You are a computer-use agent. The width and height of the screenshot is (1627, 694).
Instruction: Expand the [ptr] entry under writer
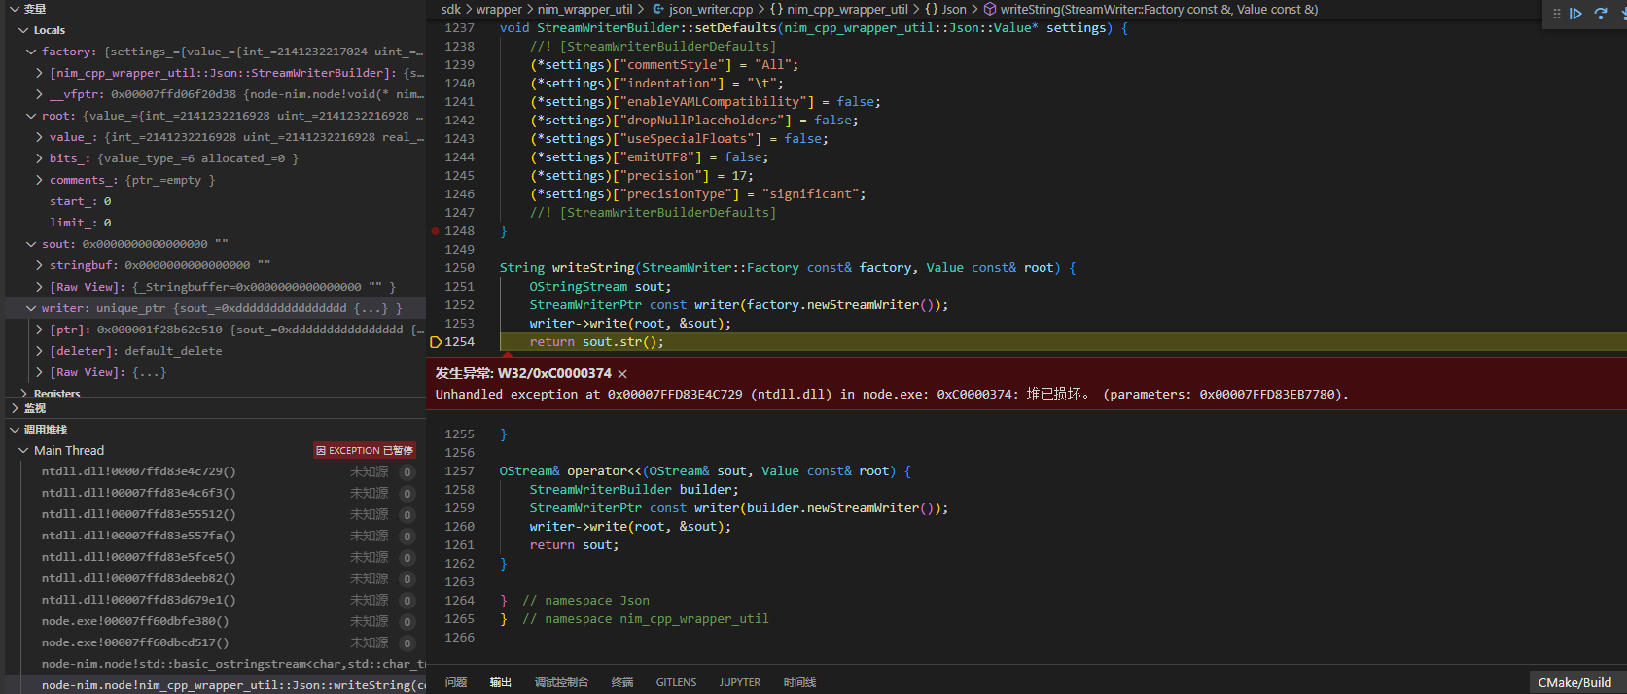39,330
